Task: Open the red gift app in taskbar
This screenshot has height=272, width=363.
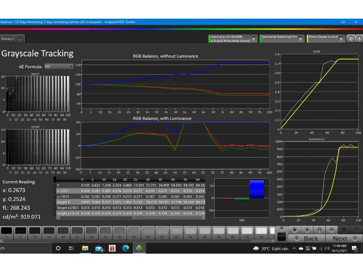Action: 112,248
